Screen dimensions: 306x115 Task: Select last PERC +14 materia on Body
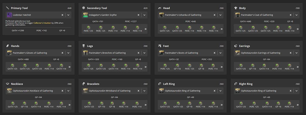290,29
